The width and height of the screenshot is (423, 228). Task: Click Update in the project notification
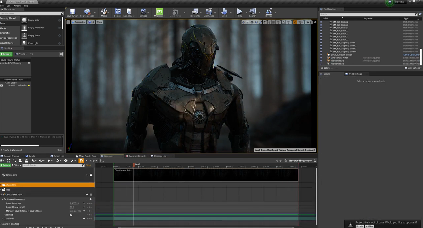click(x=360, y=226)
